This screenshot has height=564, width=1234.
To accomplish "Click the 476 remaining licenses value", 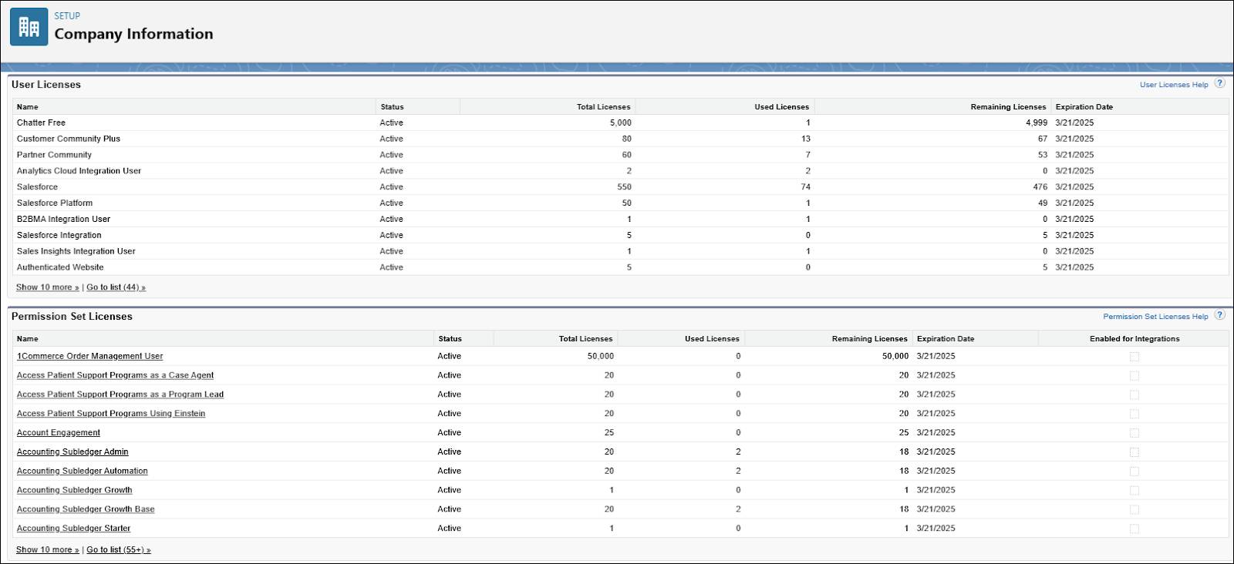I will (x=1040, y=187).
